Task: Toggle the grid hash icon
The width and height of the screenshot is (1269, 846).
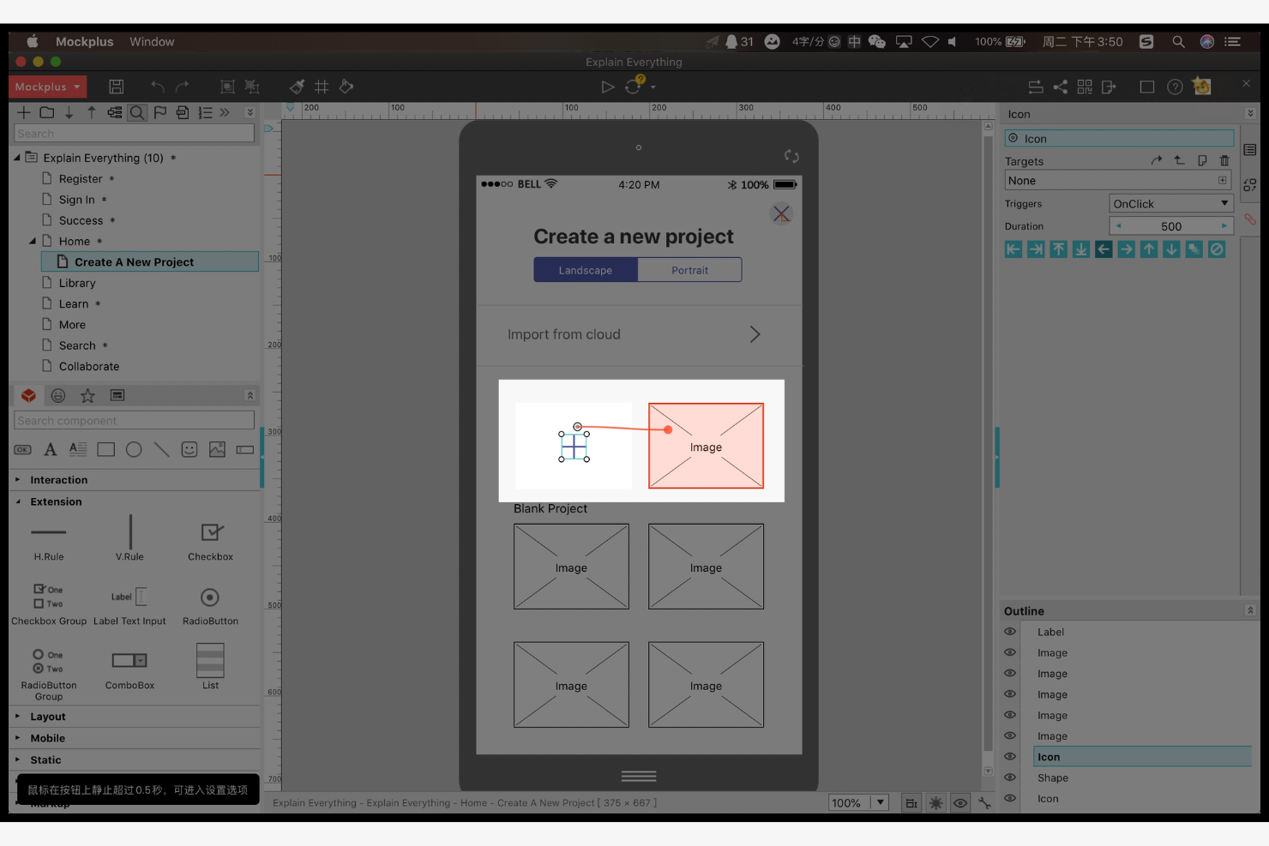Action: 322,87
